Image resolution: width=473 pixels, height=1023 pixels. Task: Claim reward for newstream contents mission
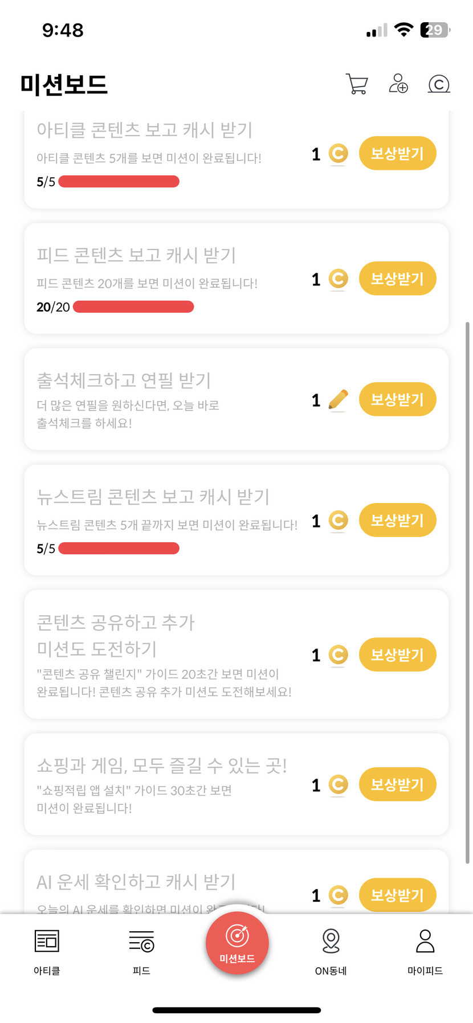pyautogui.click(x=397, y=521)
